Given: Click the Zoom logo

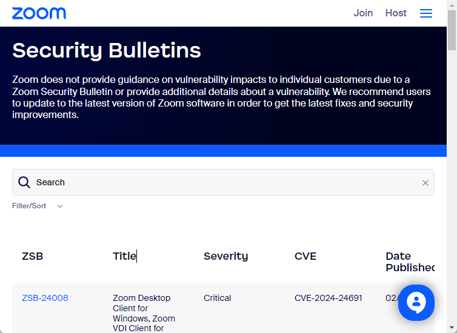Looking at the screenshot, I should coord(39,13).
